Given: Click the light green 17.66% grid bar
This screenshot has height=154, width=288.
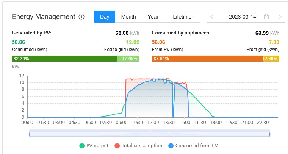Looking at the screenshot, I should [128, 59].
